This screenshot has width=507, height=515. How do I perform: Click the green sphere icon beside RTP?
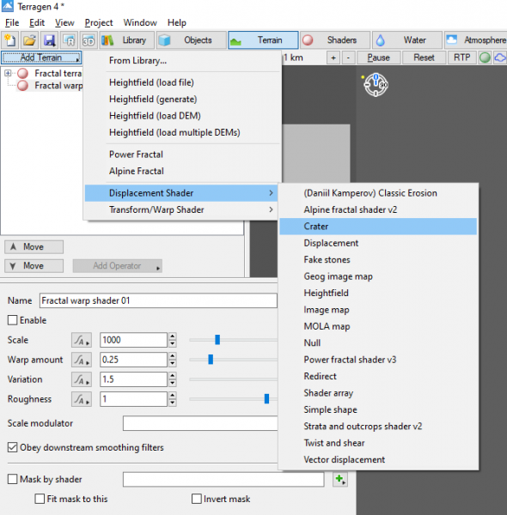coord(485,58)
